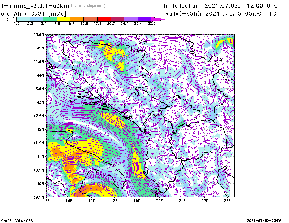This screenshot has height=223, width=289.
Task: Click the '39.5N' latitude axis label
Action: (39, 197)
